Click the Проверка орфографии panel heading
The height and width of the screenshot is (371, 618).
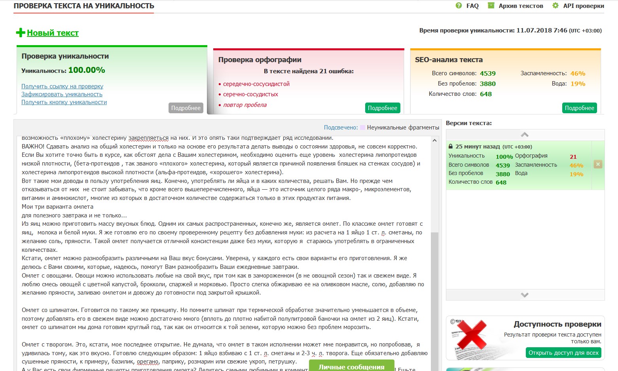point(260,60)
